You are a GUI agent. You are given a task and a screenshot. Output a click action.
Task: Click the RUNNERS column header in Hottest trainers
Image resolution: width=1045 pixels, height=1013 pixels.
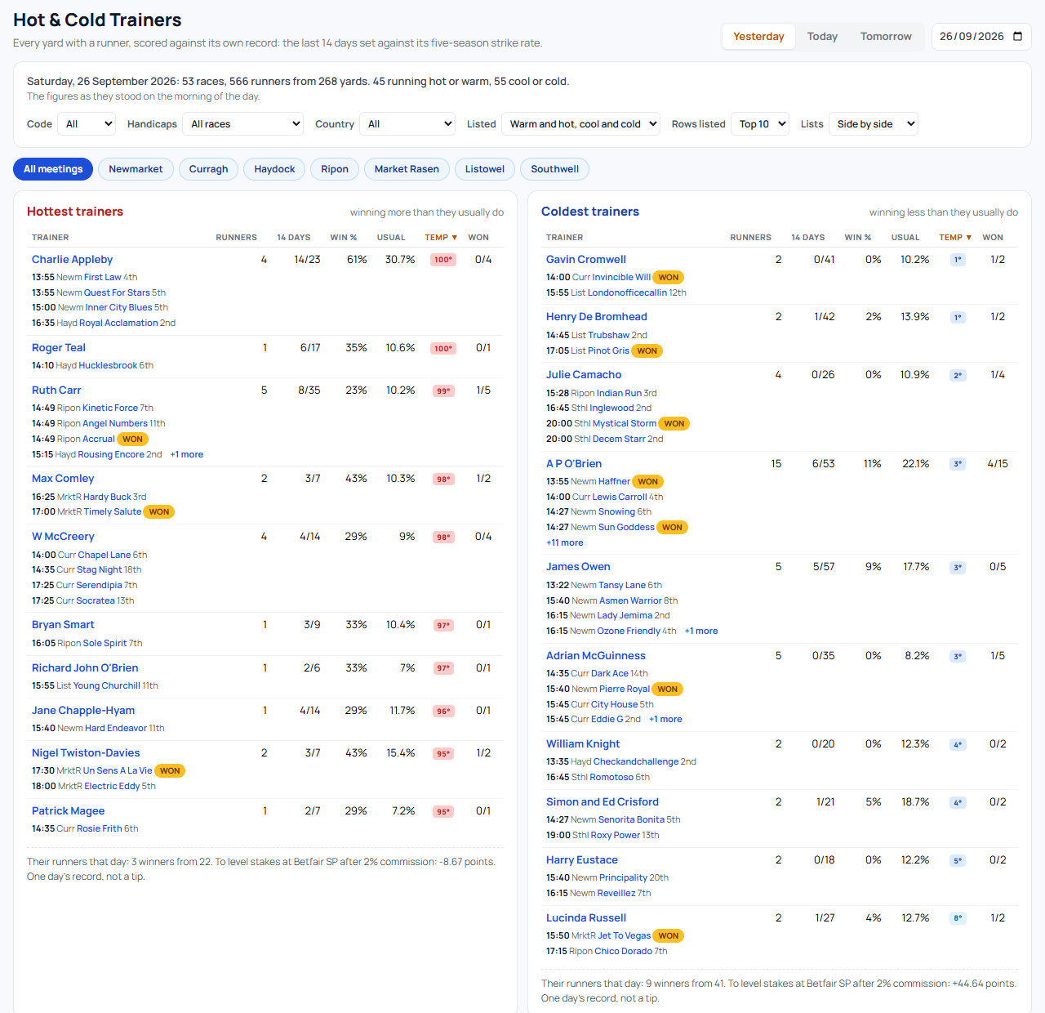point(237,238)
